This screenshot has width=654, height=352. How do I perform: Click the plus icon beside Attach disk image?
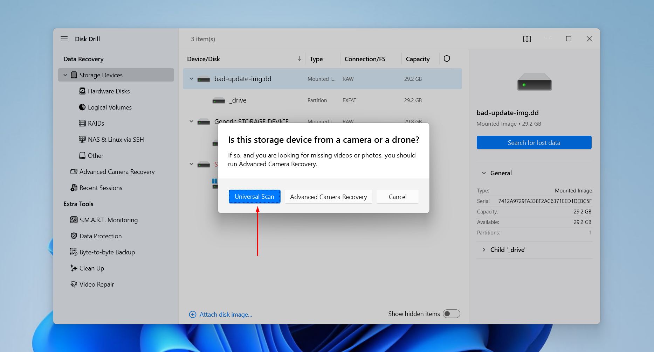click(x=193, y=314)
